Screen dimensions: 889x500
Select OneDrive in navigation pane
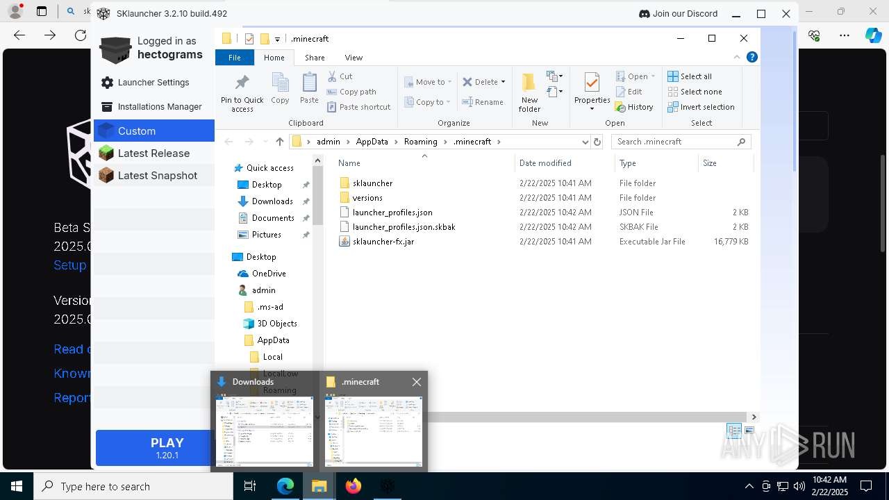click(269, 274)
